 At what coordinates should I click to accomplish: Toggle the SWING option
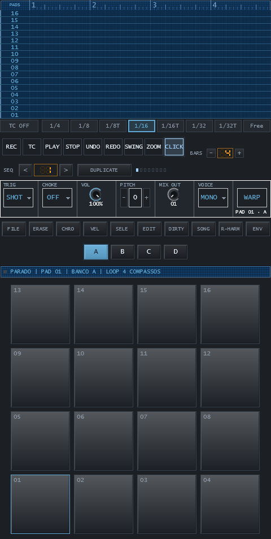point(133,147)
